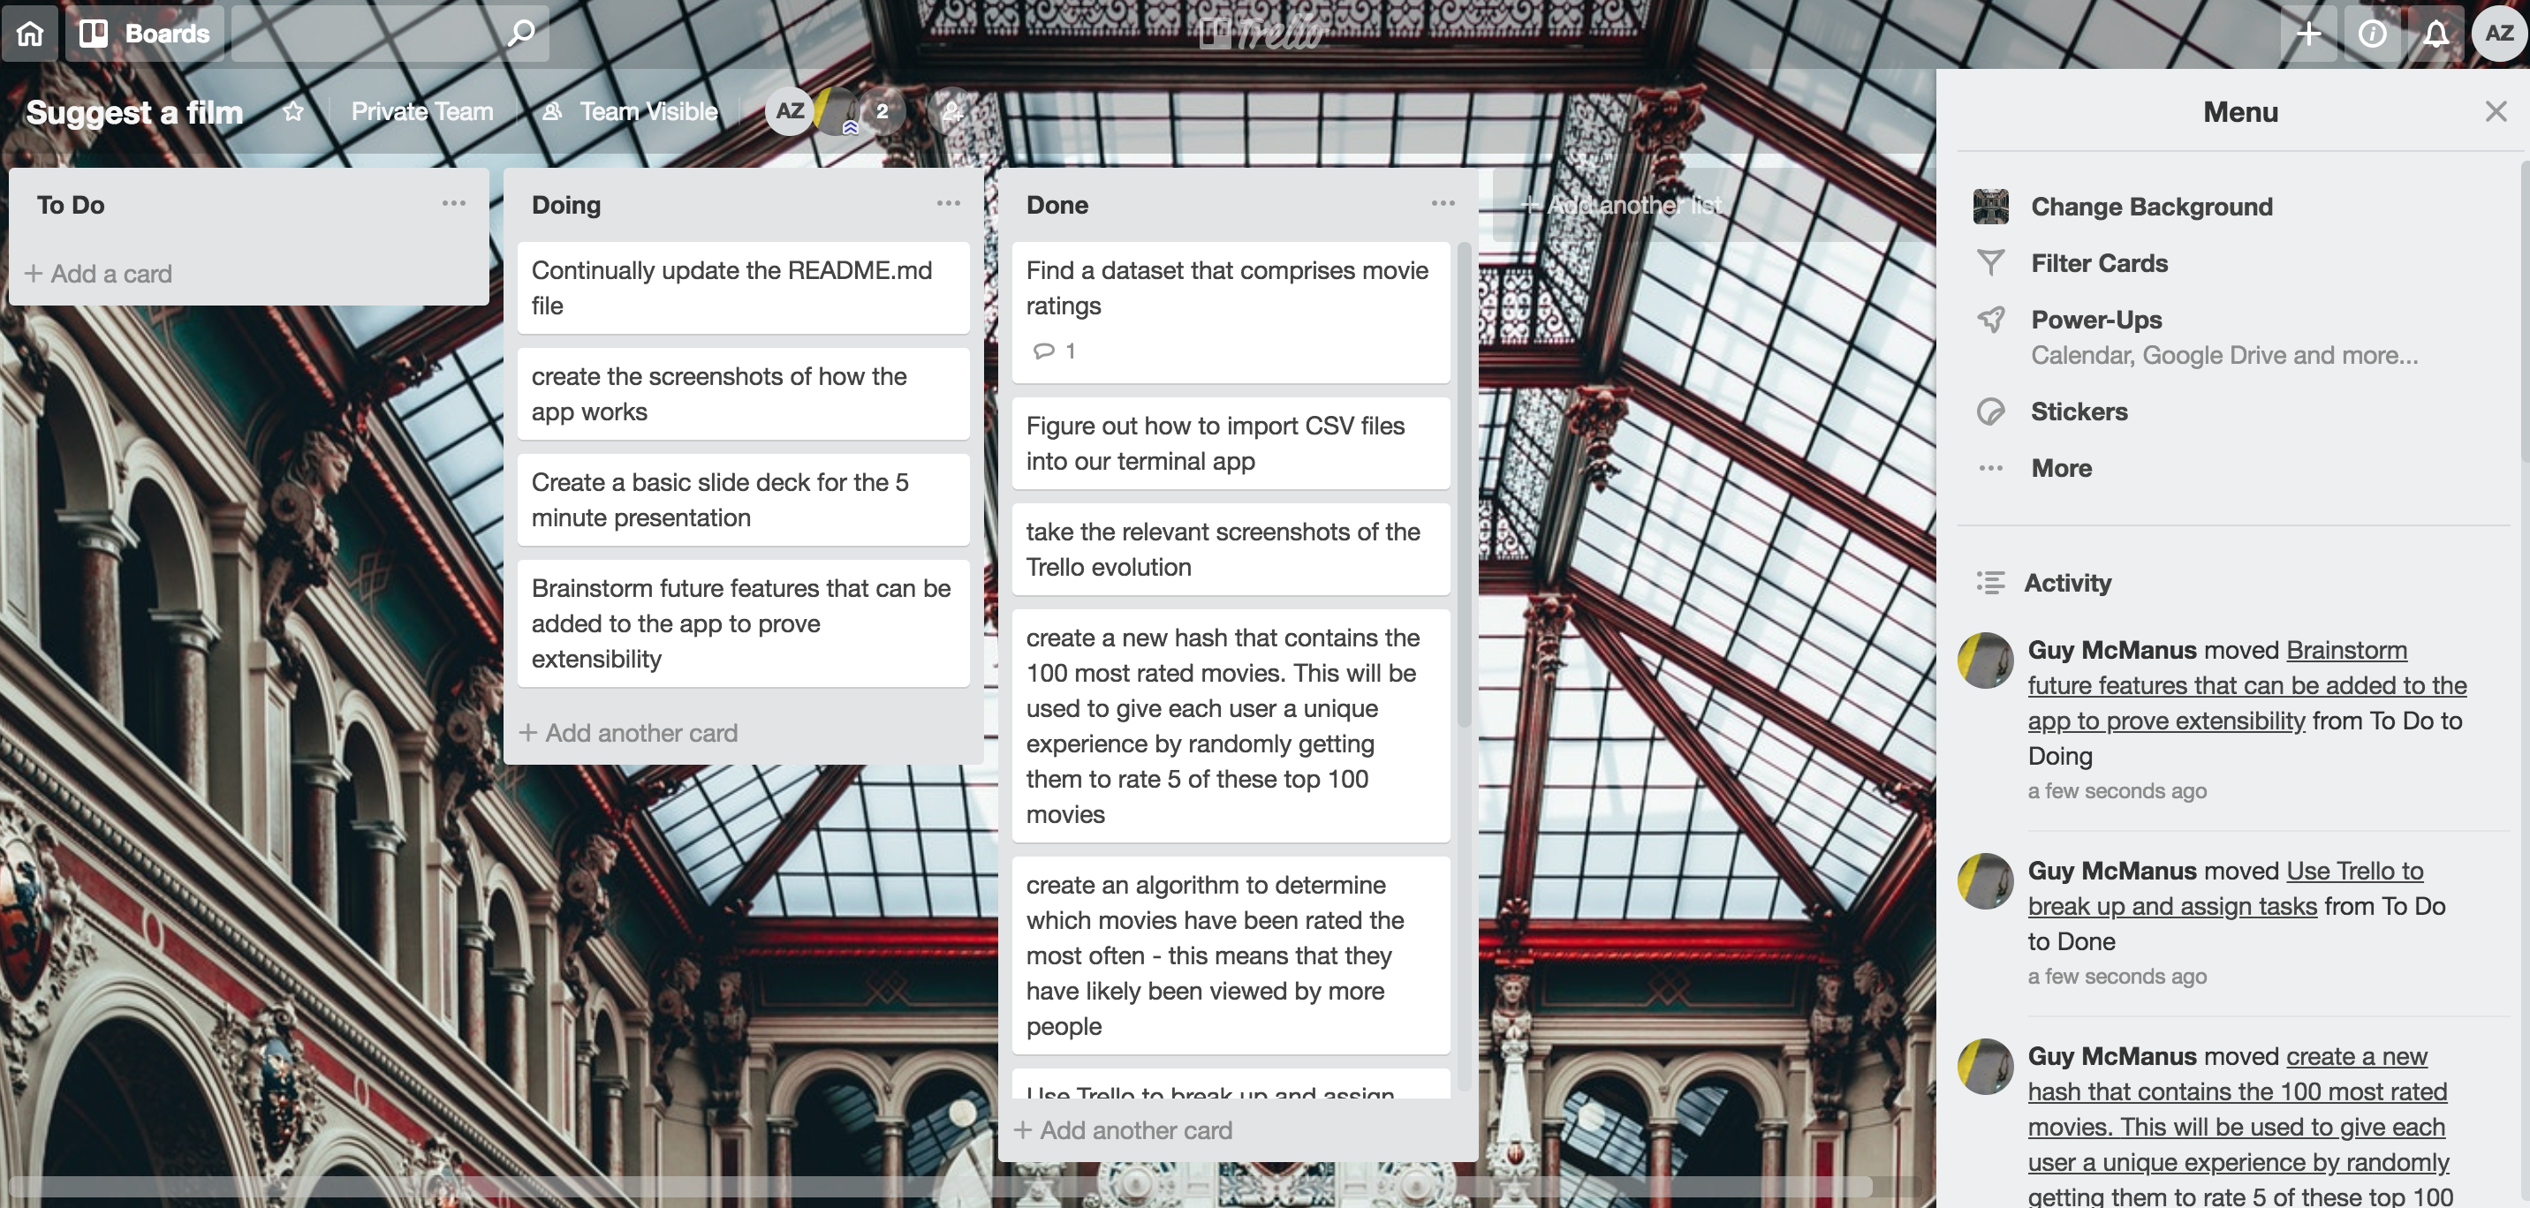Expand the 'Doing' list options menu
The height and width of the screenshot is (1208, 2530).
point(947,203)
